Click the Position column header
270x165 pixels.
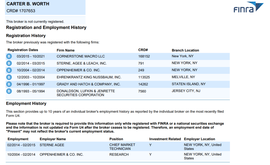point(116,139)
